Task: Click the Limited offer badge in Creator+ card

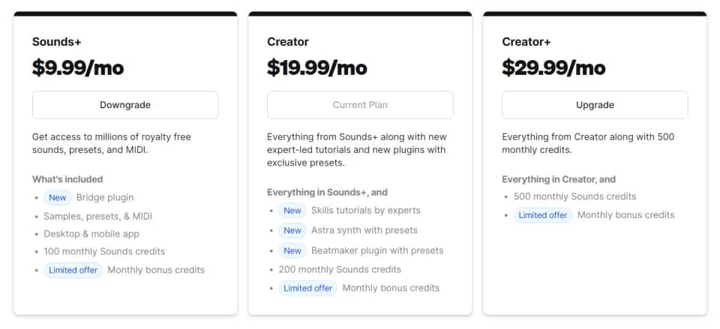Action: click(x=543, y=215)
